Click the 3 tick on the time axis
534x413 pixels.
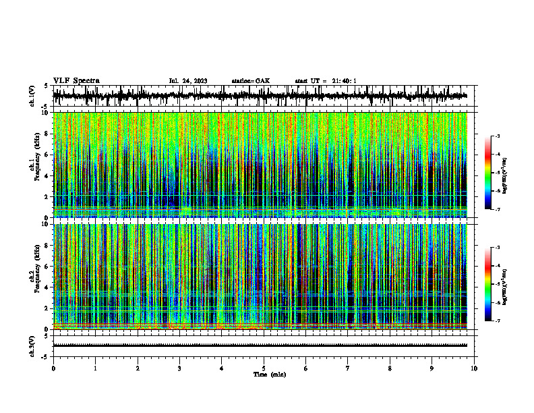(179, 368)
